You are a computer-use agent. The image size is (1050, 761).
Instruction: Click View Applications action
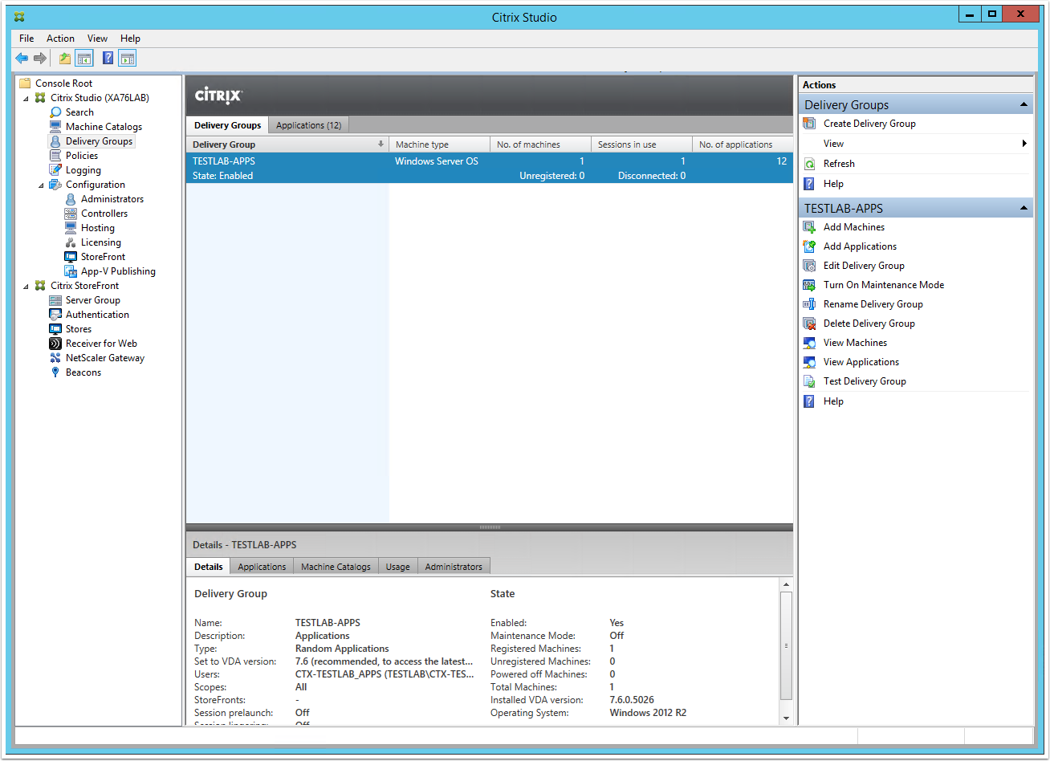861,362
